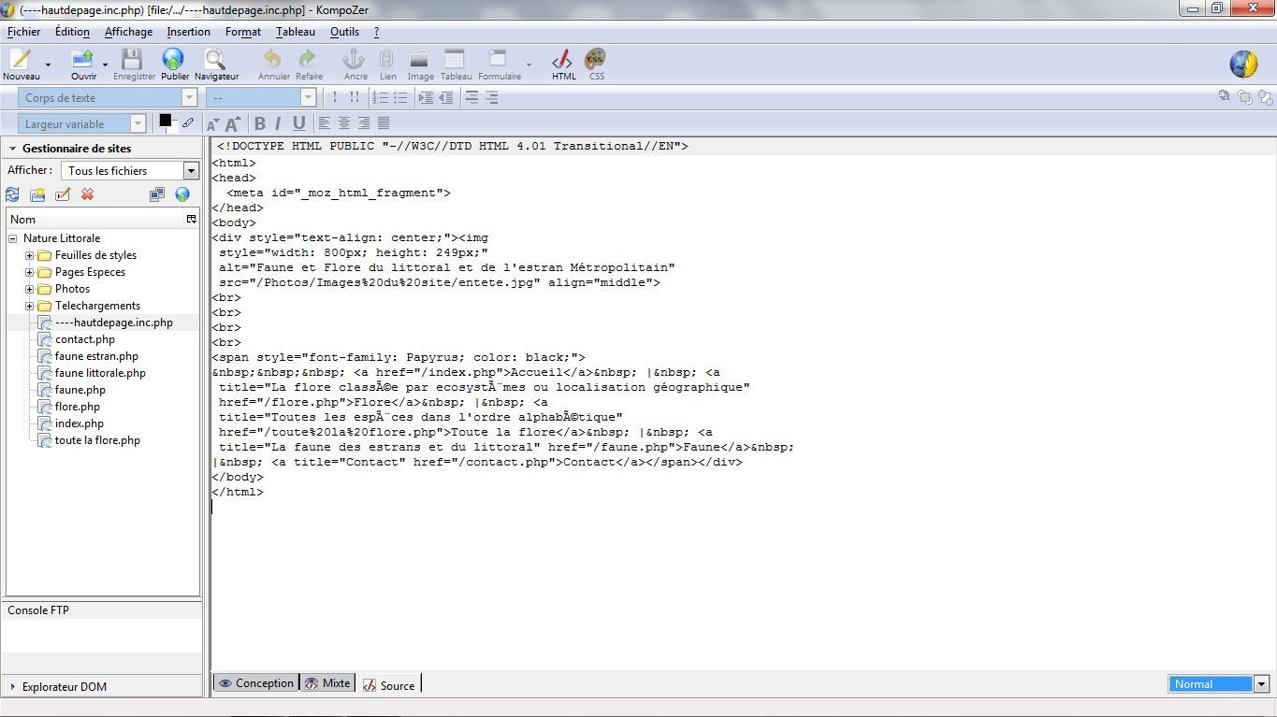The image size is (1277, 717).
Task: Open the Outils menu
Action: pyautogui.click(x=344, y=32)
